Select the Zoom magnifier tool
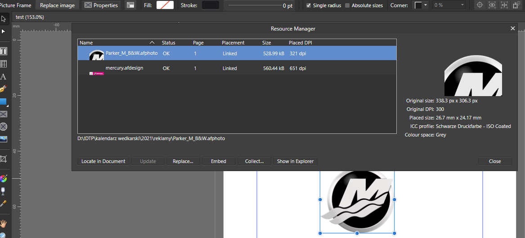The width and height of the screenshot is (525, 238). pyautogui.click(x=3, y=235)
